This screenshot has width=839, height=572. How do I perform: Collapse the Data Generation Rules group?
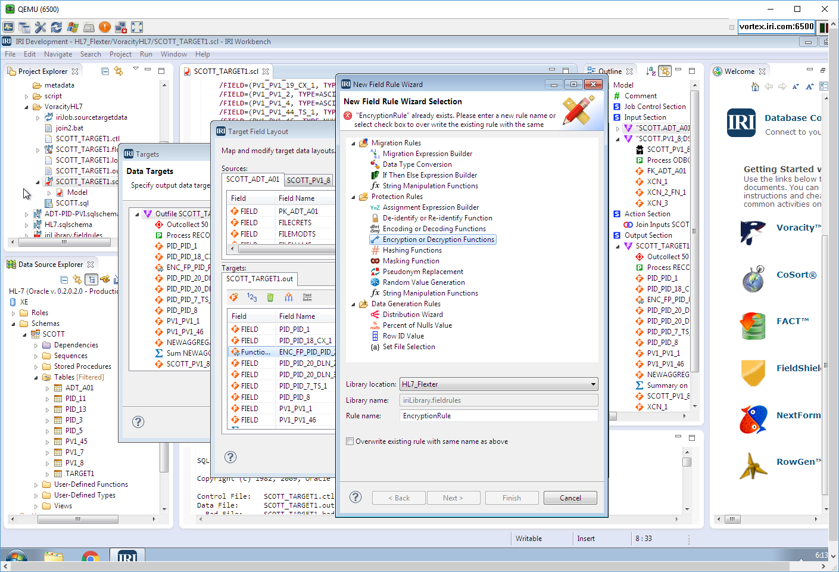pos(353,304)
